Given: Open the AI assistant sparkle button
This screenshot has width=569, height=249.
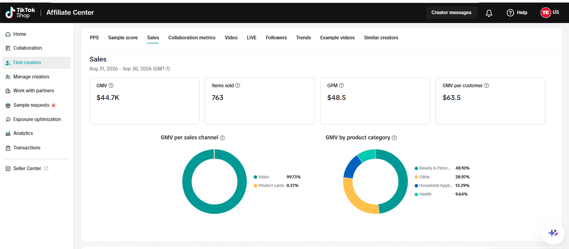Looking at the screenshot, I should 553,233.
